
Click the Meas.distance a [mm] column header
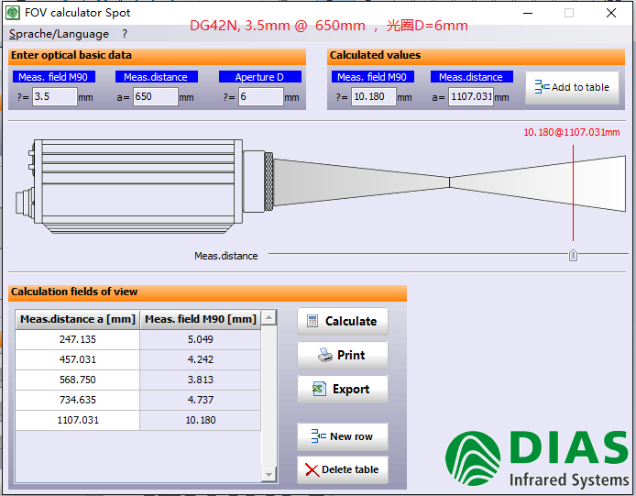click(x=78, y=319)
